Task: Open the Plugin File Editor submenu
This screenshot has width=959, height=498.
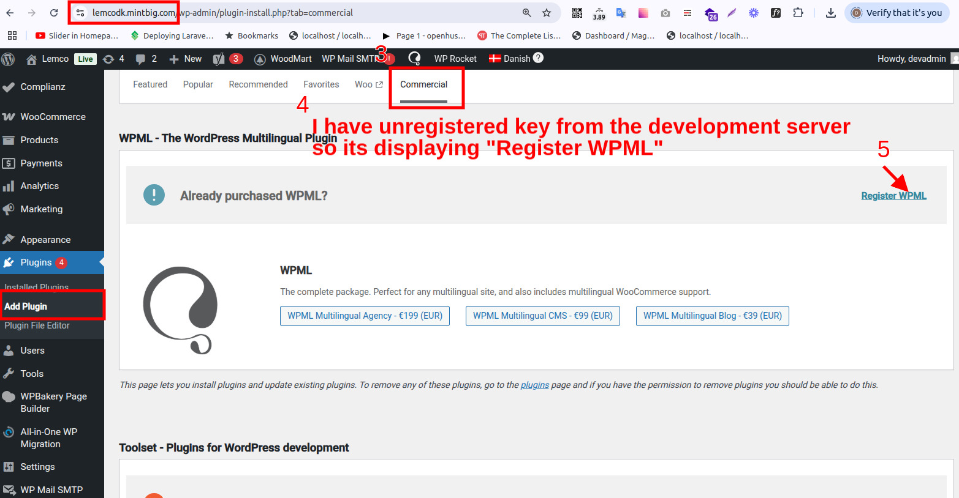Action: [37, 325]
